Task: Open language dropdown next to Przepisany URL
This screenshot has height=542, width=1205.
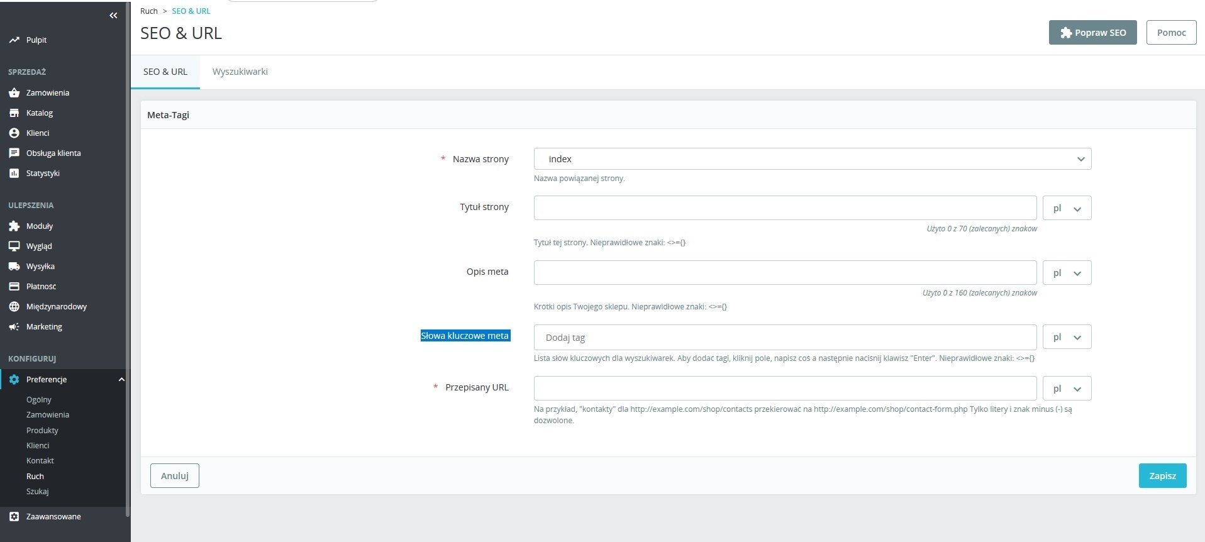Action: 1067,388
